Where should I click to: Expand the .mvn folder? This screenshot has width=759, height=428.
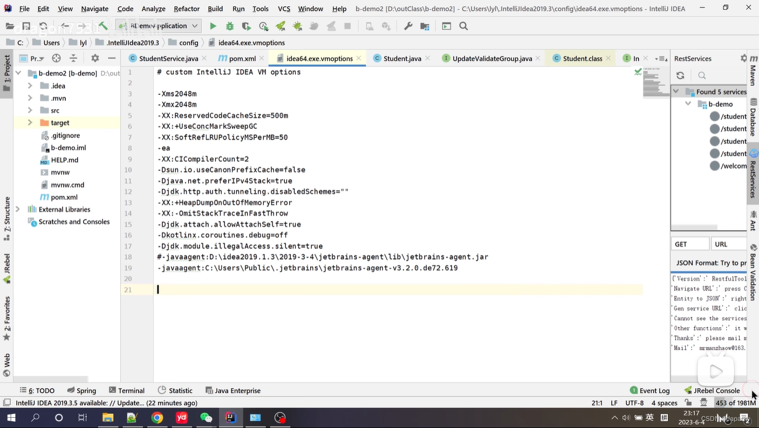tap(30, 98)
